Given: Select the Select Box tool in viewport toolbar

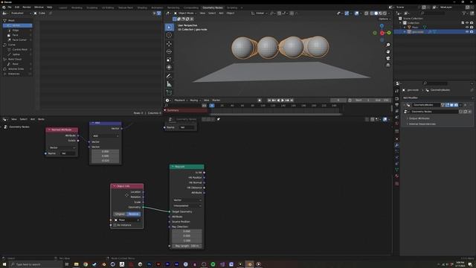Looking at the screenshot, I should [169, 28].
